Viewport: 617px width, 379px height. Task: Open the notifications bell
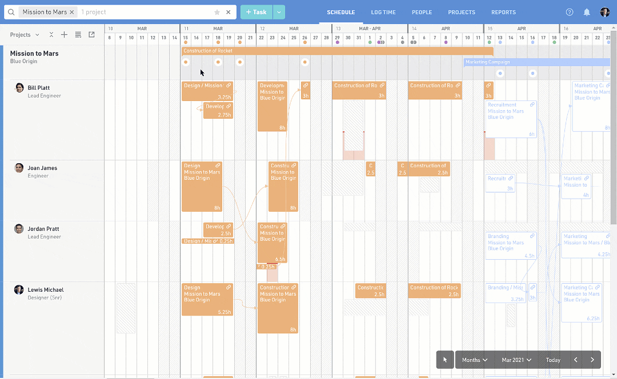tap(587, 12)
